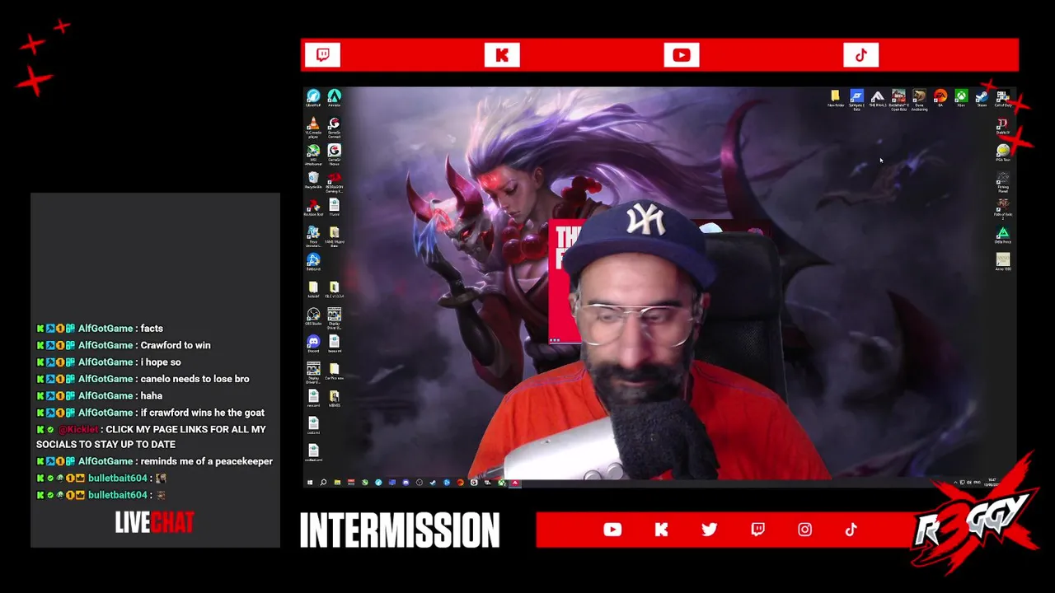Open the EA app desktop shortcut
The height and width of the screenshot is (593, 1055).
pos(940,99)
